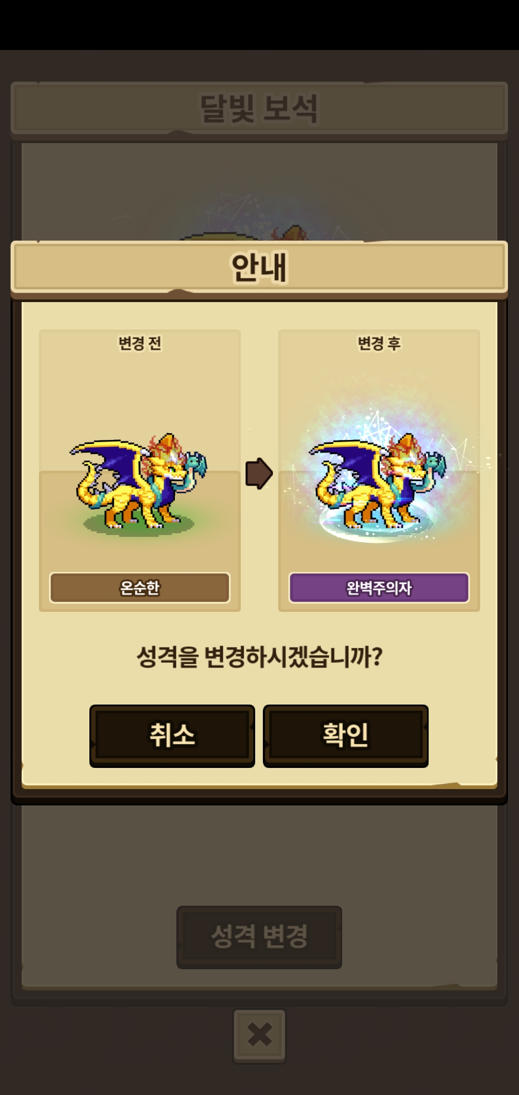The width and height of the screenshot is (519, 1095).
Task: Tap the 취소 cancel button
Action: coord(172,735)
